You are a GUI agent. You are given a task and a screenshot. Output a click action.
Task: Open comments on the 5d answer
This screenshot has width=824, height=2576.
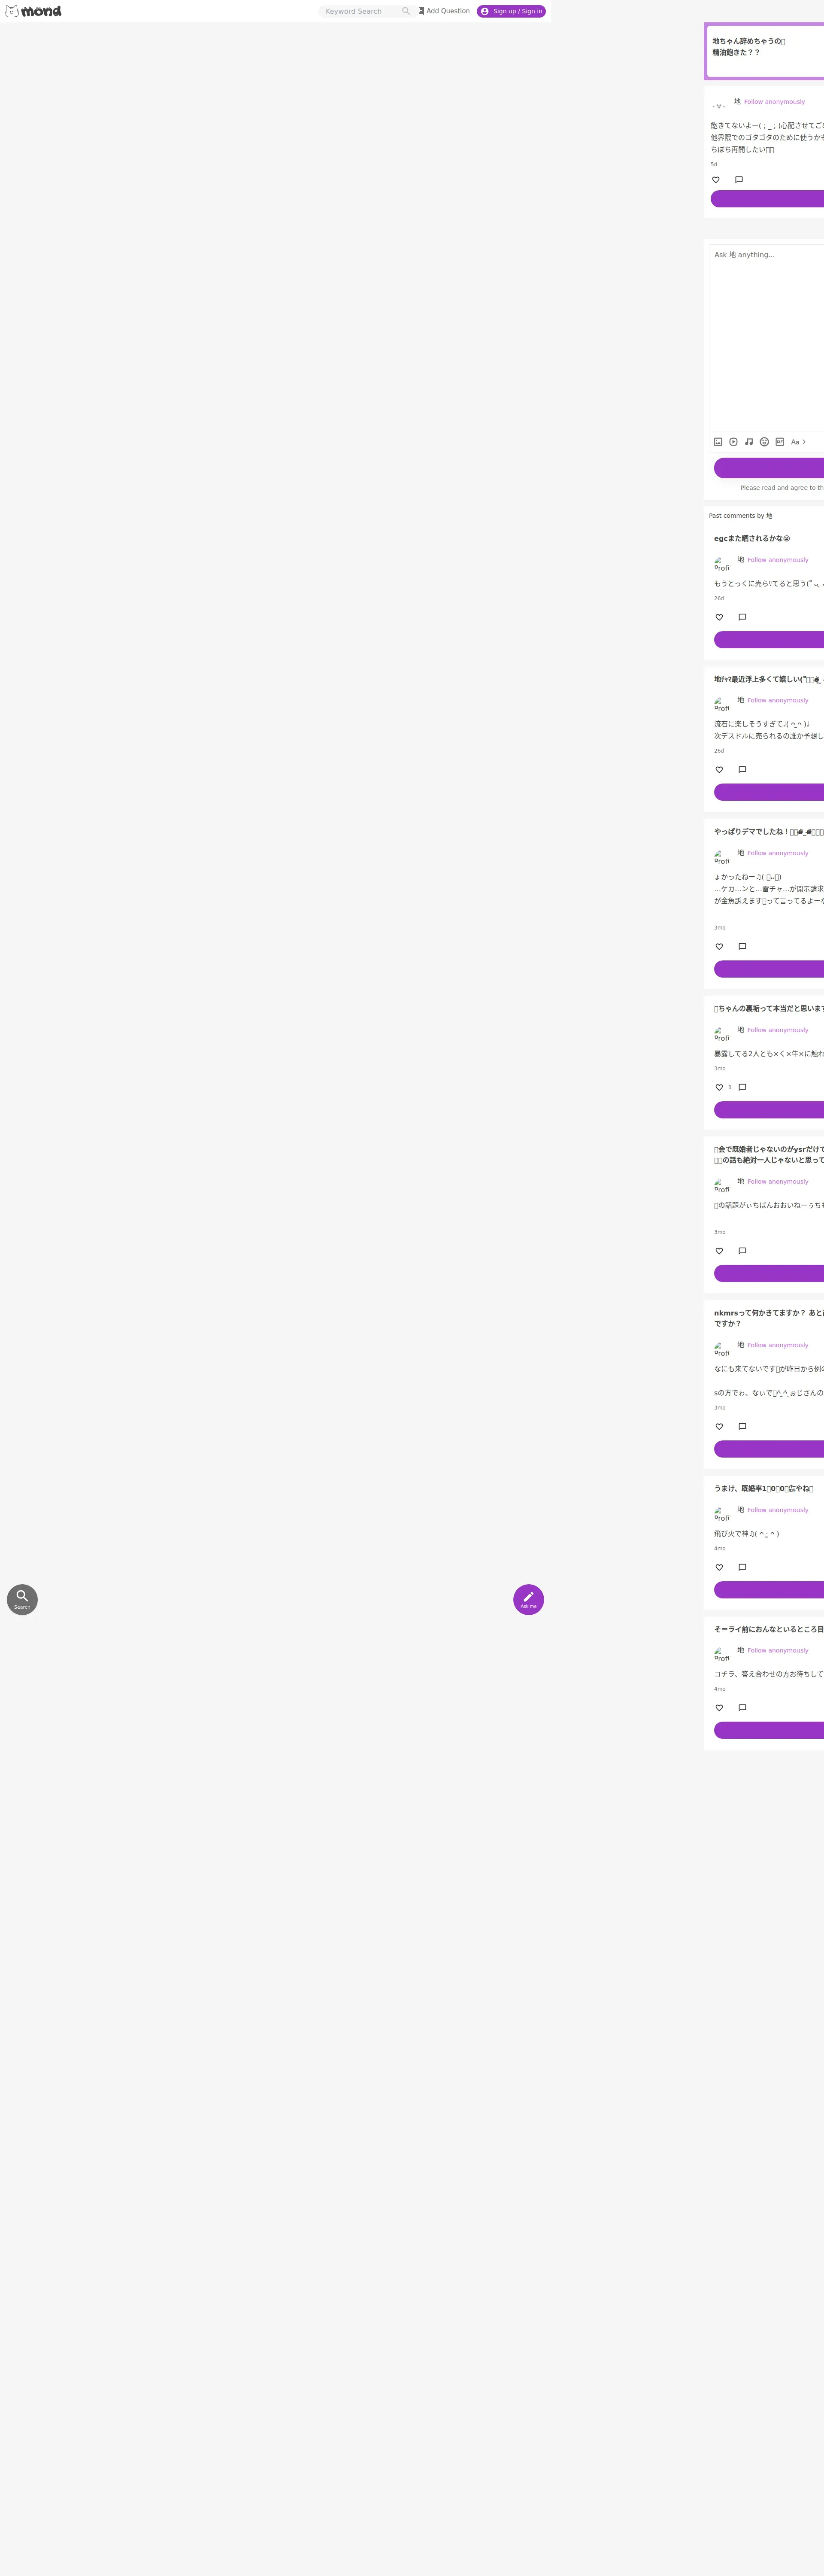pyautogui.click(x=739, y=180)
